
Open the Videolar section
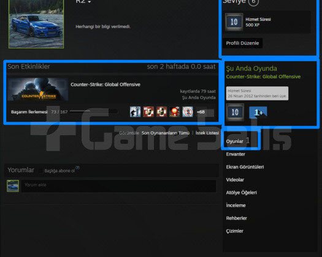[x=235, y=180]
